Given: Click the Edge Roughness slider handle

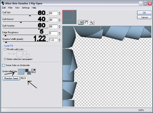Looking at the screenshot, I should (x=6, y=36).
